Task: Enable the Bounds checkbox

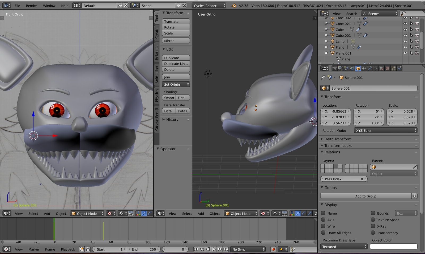Action: tap(373, 213)
